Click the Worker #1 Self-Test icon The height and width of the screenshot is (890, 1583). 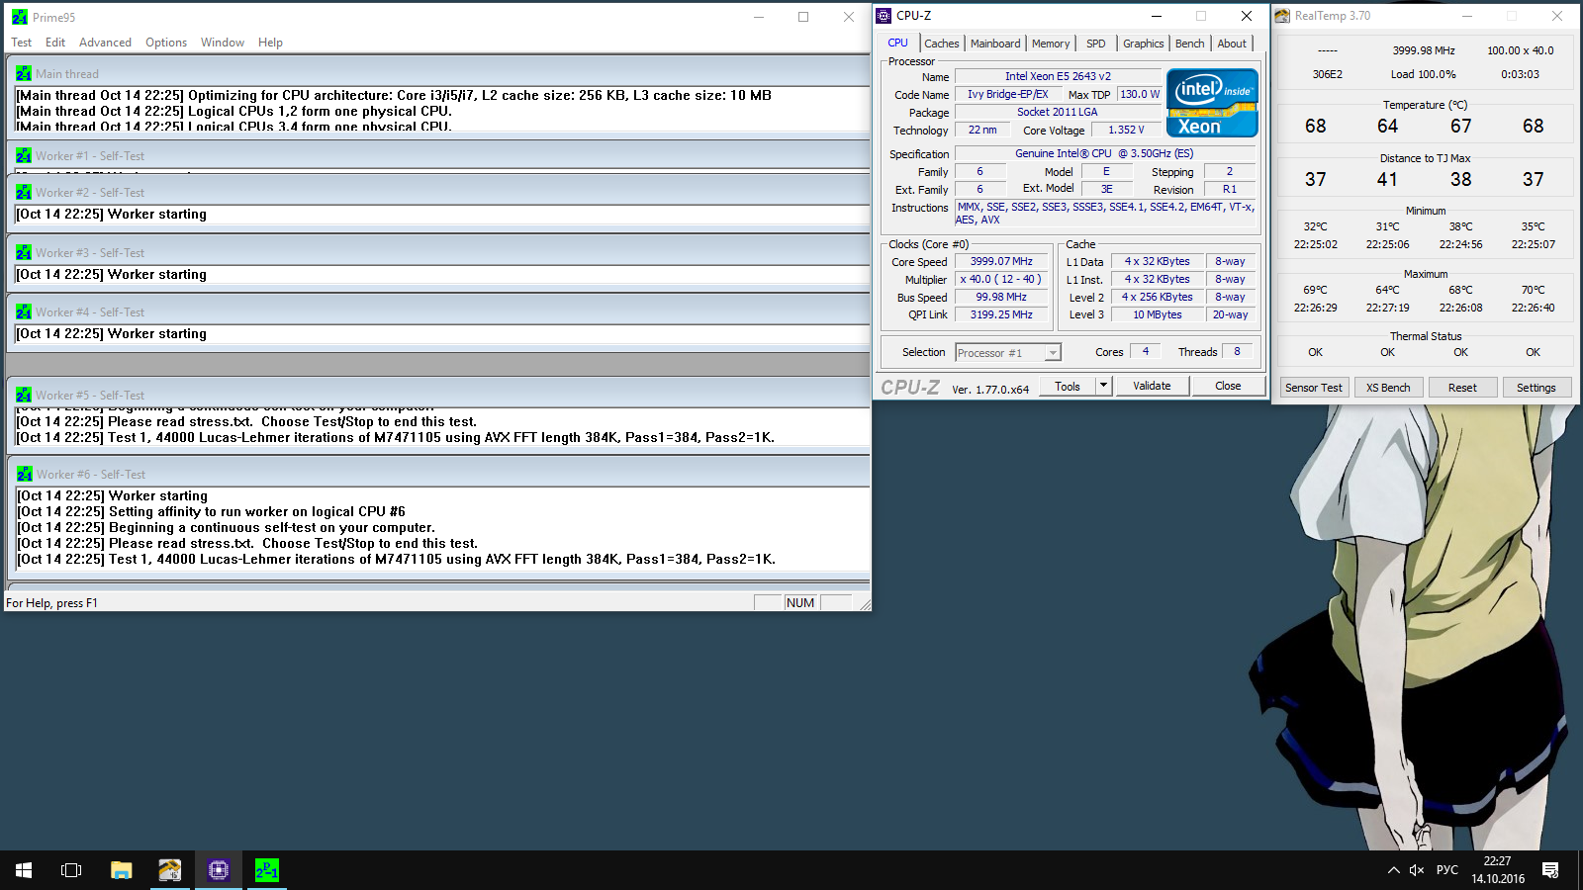[x=24, y=155]
